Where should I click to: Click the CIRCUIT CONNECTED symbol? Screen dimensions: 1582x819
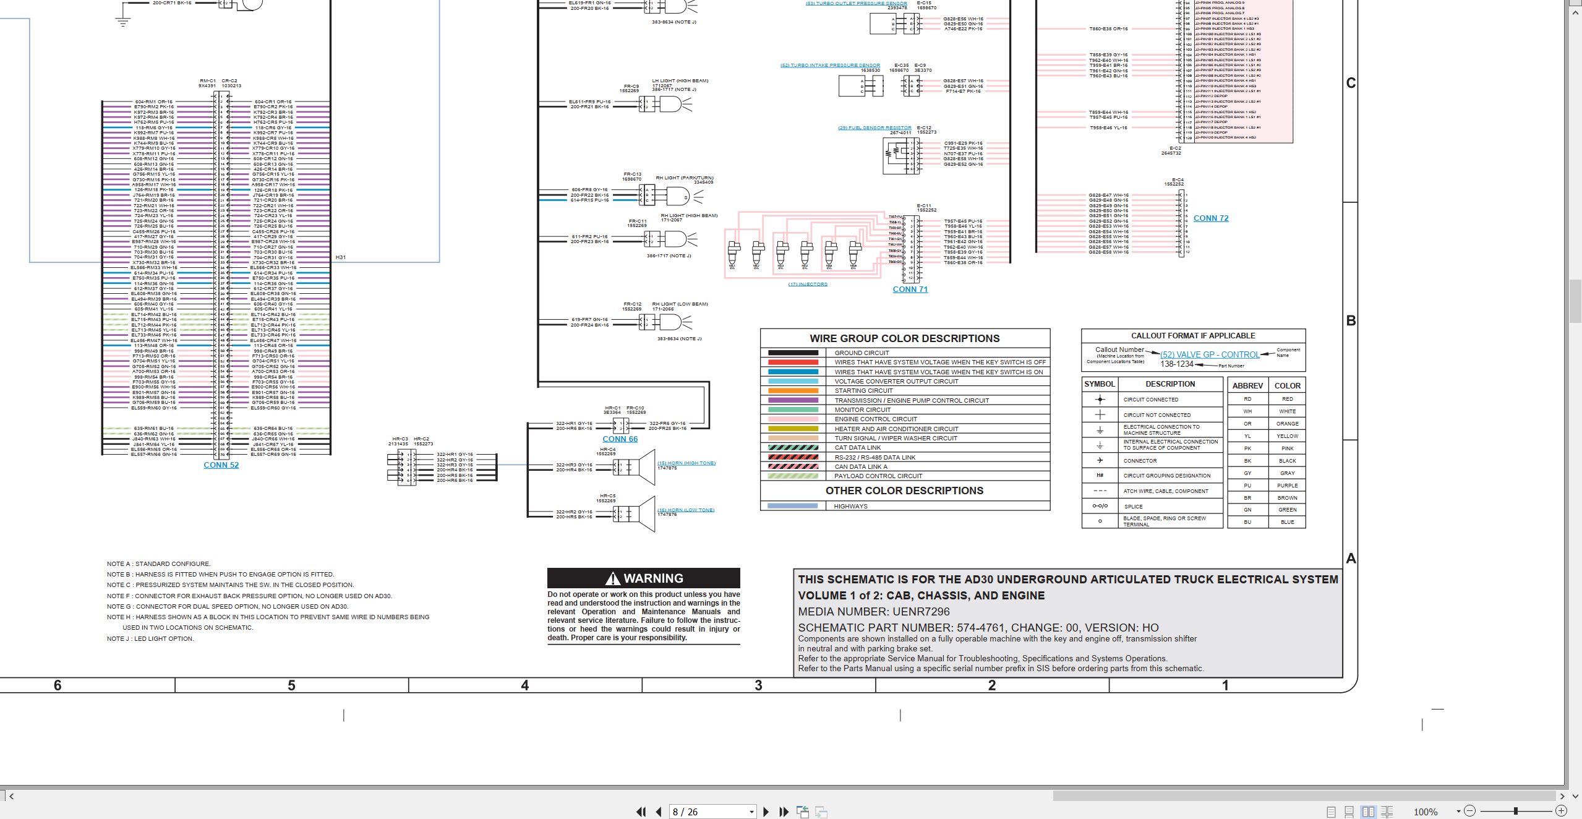point(1100,400)
